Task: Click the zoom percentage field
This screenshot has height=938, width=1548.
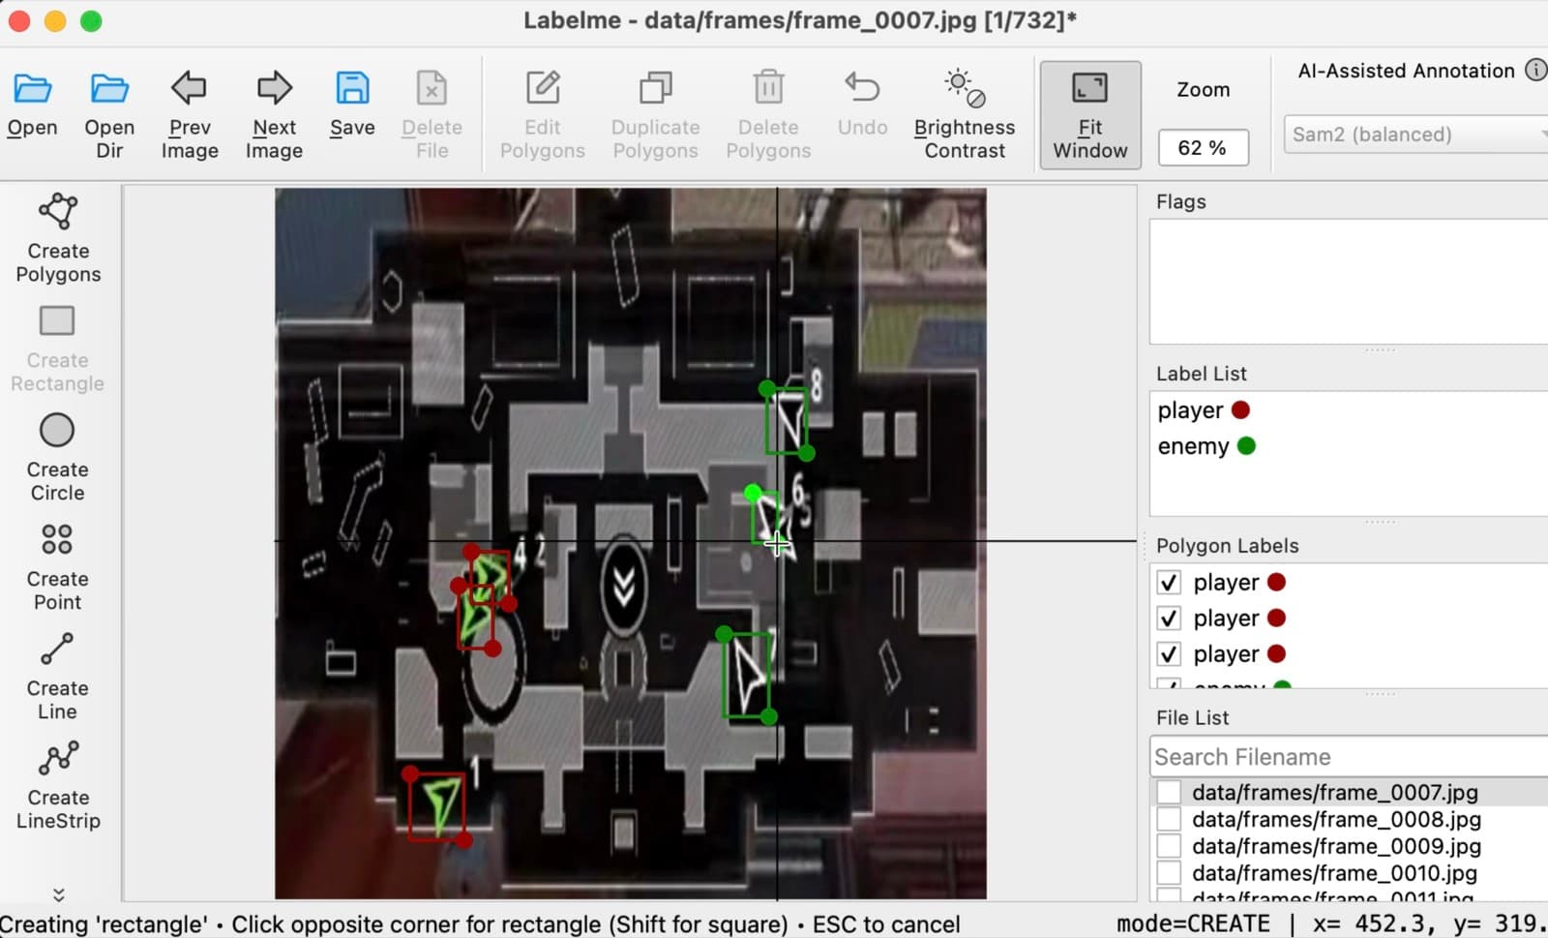Action: tap(1203, 147)
